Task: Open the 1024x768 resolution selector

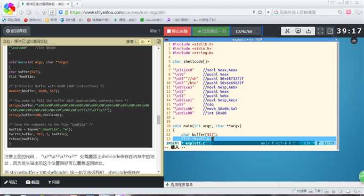Action: click(246, 31)
